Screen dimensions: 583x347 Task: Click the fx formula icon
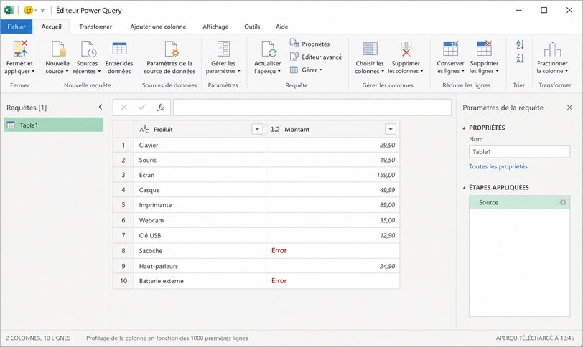click(x=161, y=108)
